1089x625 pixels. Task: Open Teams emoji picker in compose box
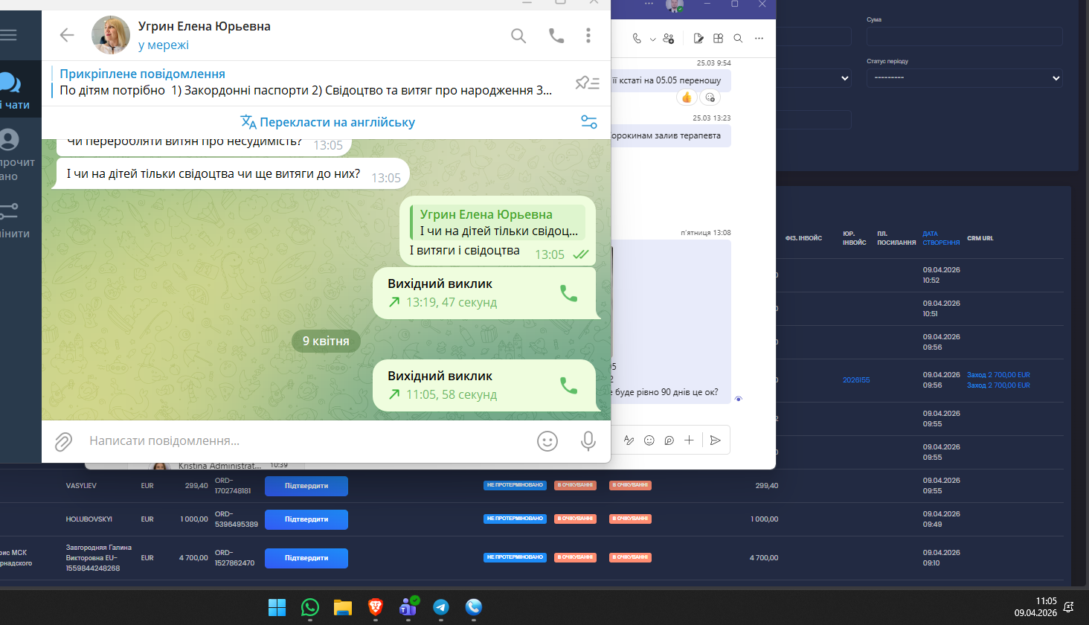pos(649,440)
